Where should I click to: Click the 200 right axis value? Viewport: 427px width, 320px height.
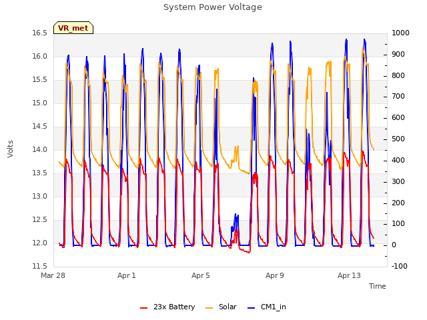click(x=398, y=203)
